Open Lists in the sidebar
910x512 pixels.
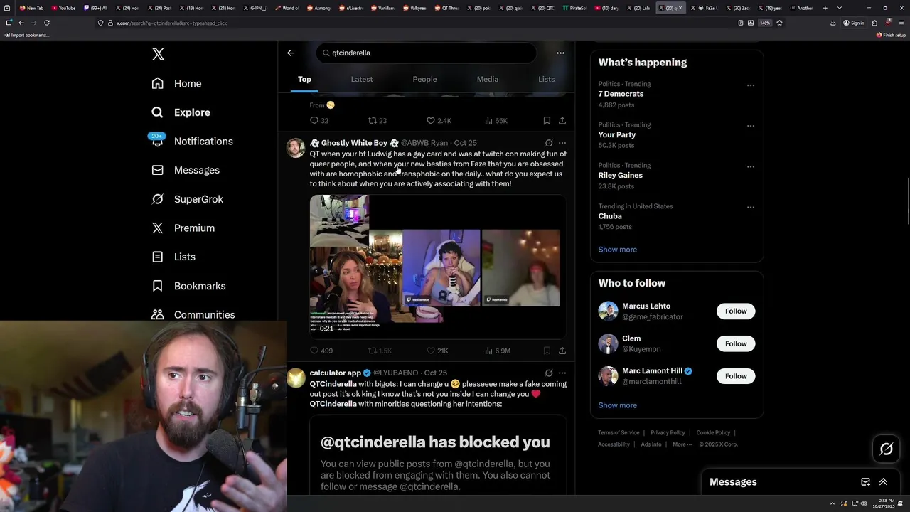point(173,257)
